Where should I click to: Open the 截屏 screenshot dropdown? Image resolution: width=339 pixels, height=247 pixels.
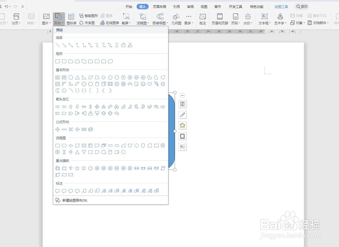click(126, 19)
